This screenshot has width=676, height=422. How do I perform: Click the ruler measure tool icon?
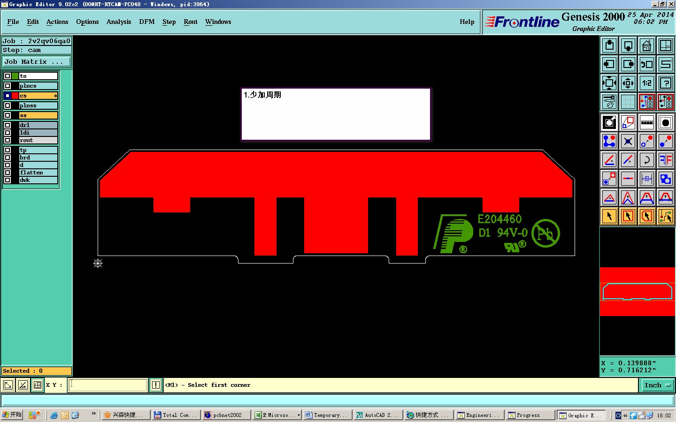coord(647,122)
